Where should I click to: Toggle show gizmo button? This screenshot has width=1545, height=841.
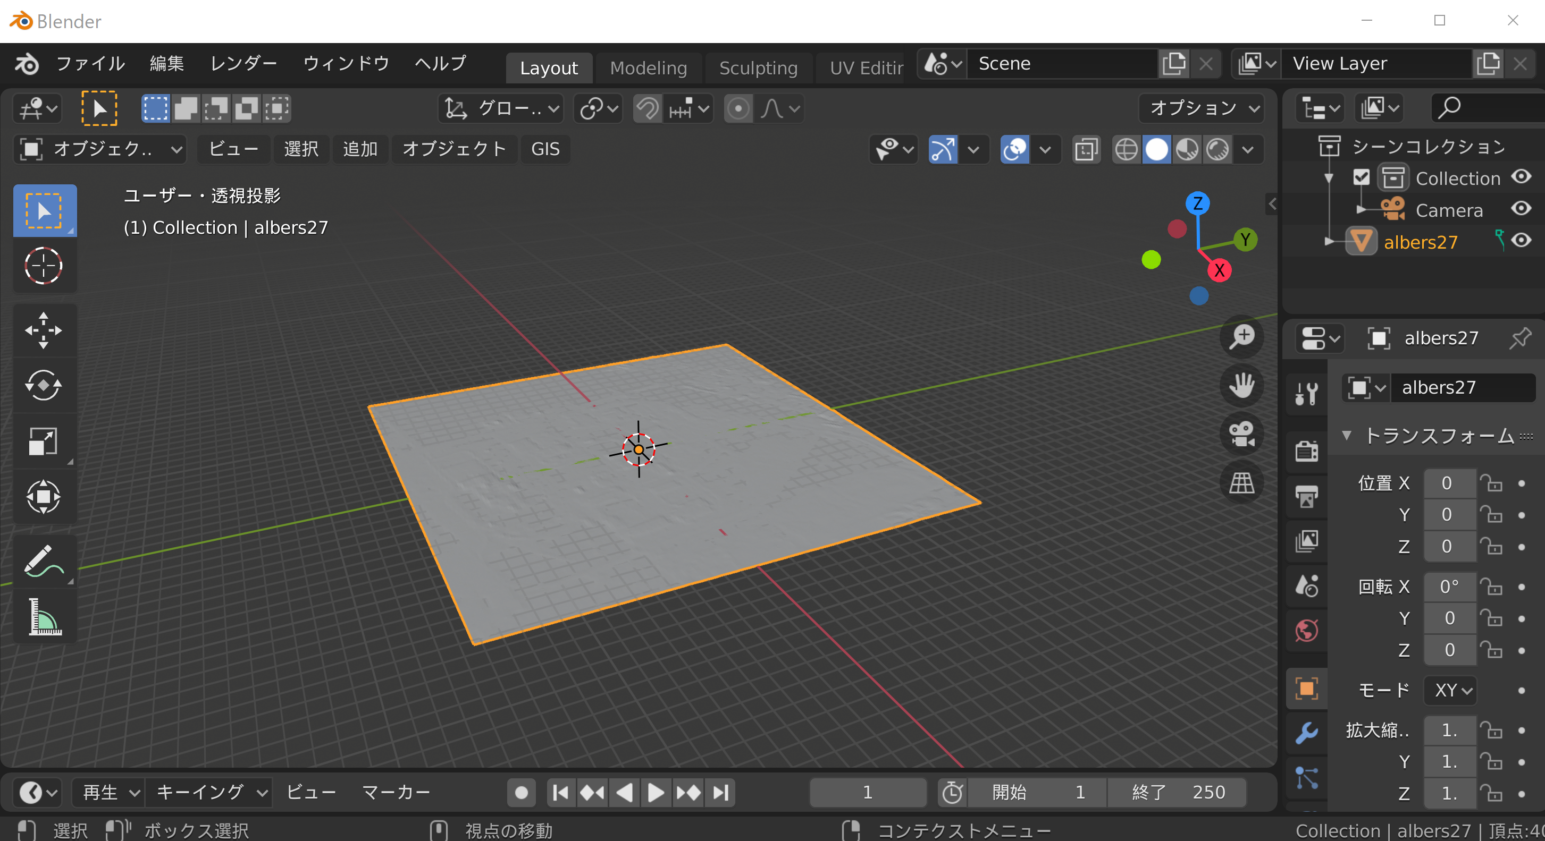943,149
